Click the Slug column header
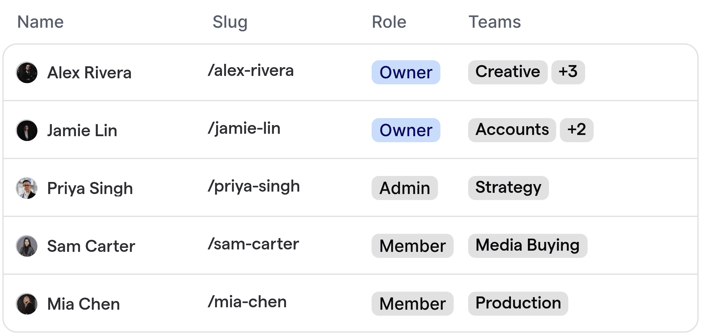This screenshot has width=701, height=335. 230,22
